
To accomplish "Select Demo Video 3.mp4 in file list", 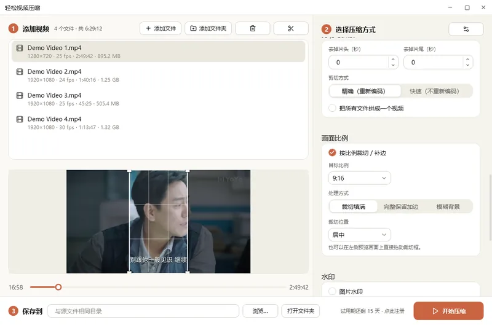I will tap(159, 99).
